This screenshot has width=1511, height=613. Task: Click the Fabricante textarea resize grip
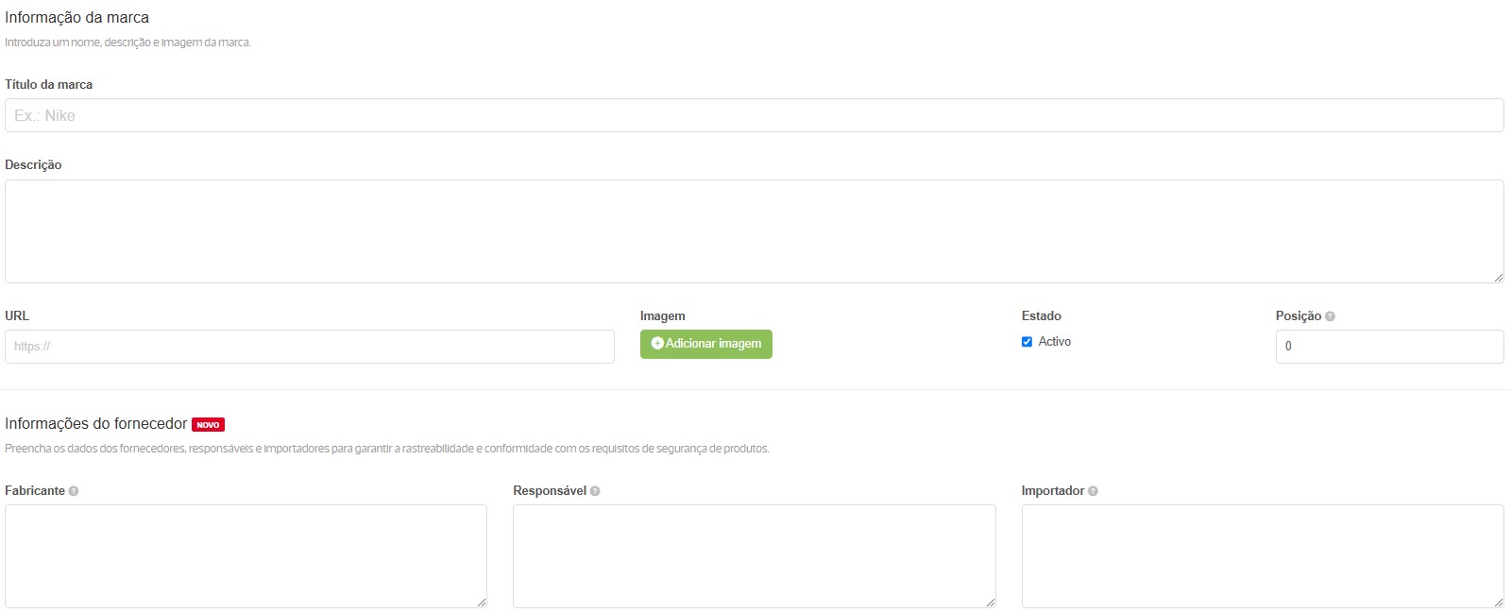pyautogui.click(x=482, y=602)
